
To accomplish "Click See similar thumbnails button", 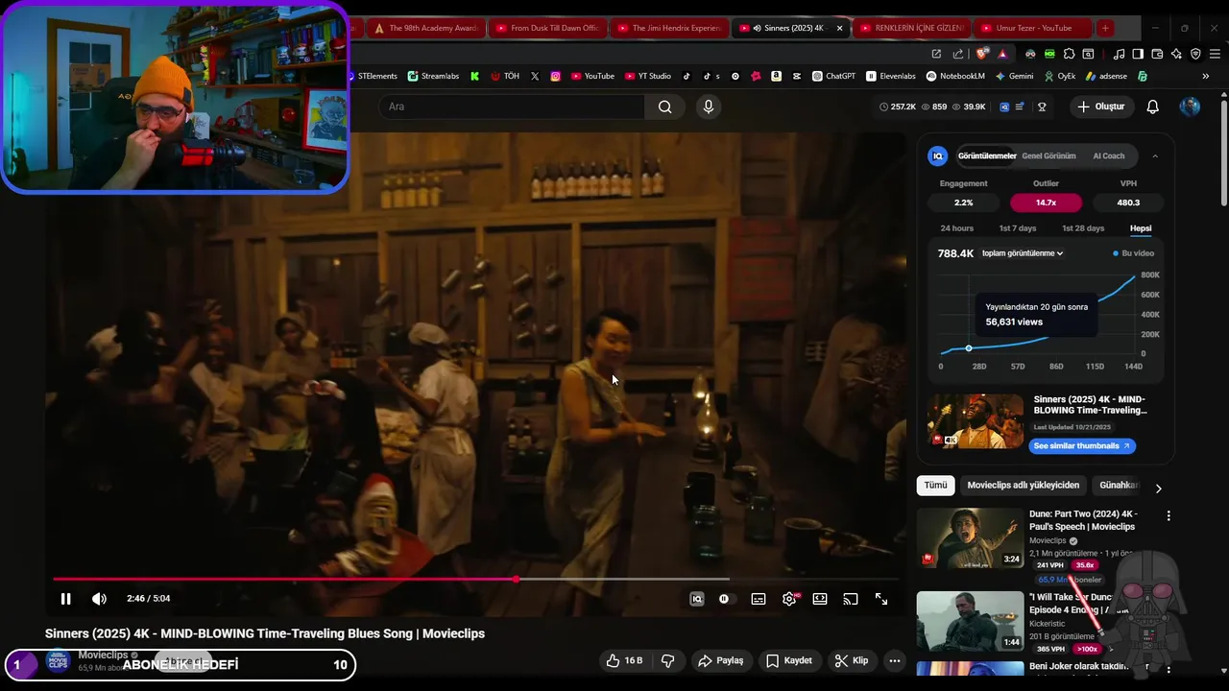I will (x=1082, y=446).
